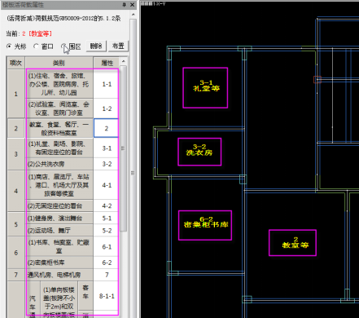
Task: Close the 楼板活荷载属性 panel
Action: pos(133,5)
